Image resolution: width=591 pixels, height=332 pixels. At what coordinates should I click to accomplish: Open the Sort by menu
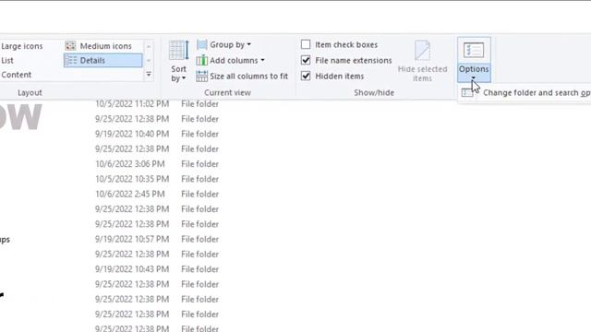click(x=178, y=61)
